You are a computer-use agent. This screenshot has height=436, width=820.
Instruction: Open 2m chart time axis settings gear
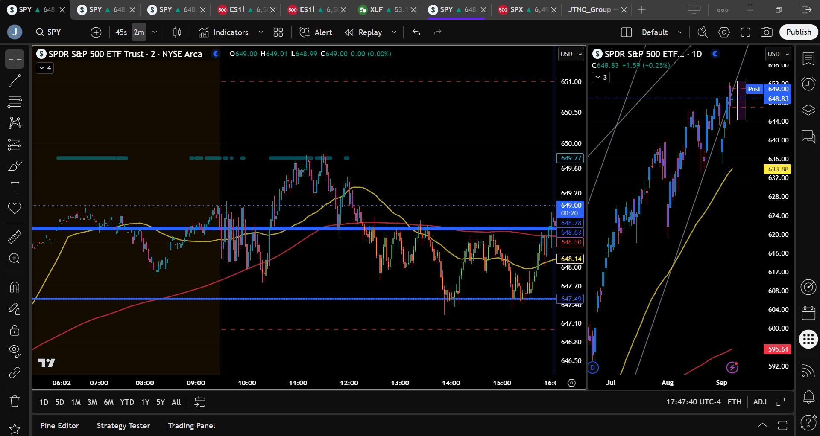571,383
